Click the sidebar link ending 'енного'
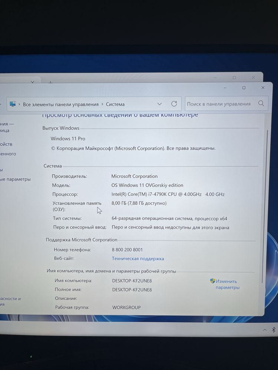The height and width of the screenshot is (370, 278). 8,154
